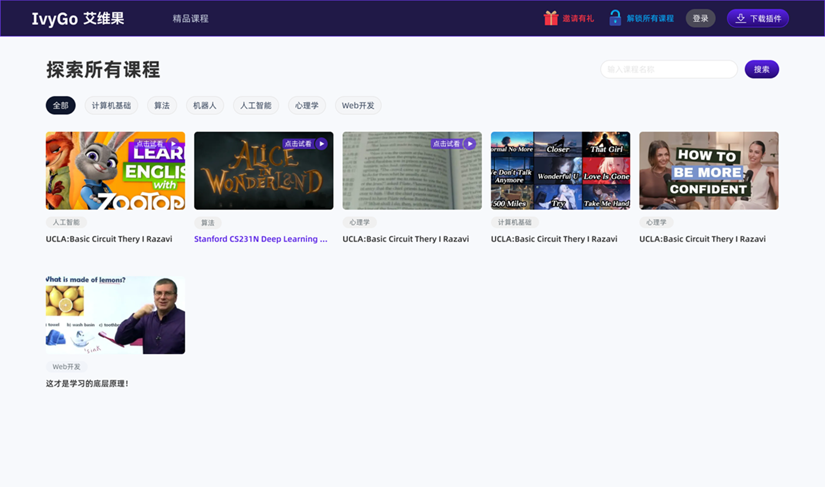Enable the 算法 category filter
The width and height of the screenshot is (825, 487).
pyautogui.click(x=162, y=105)
